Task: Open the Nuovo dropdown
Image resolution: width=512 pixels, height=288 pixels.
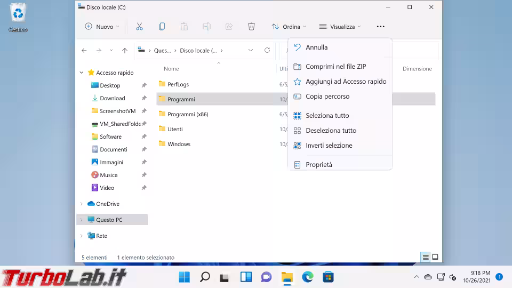Action: coord(102,27)
